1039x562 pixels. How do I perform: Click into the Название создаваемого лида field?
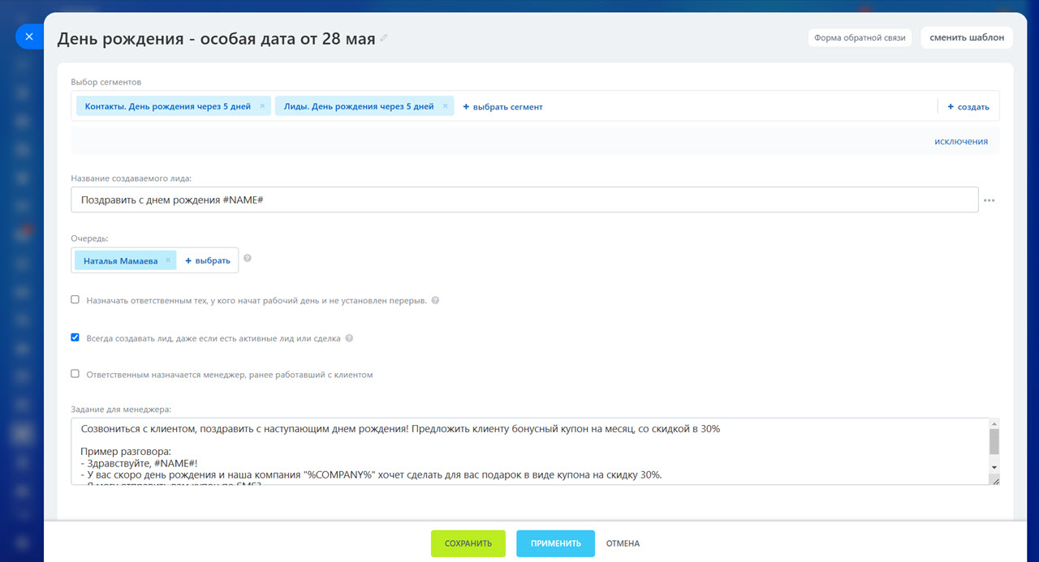click(524, 199)
